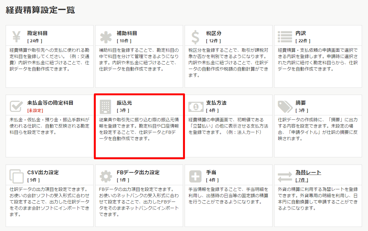
Task: Click the yen icon for 勘定科目
Action: (x=16, y=37)
